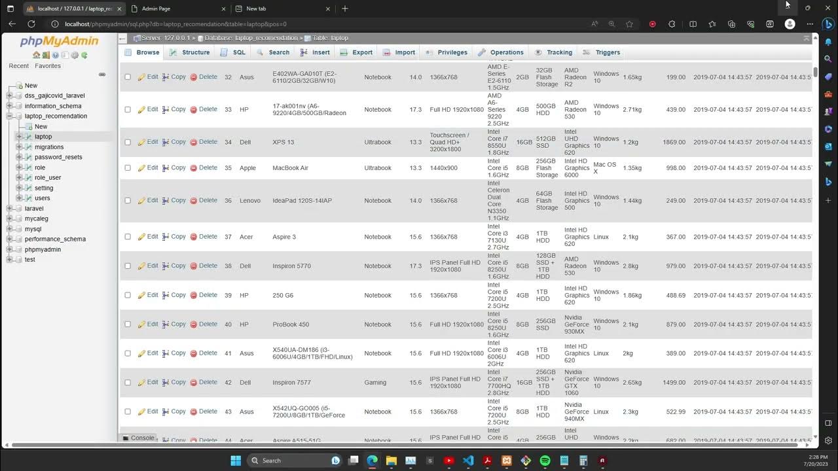The image size is (838, 471).
Task: Open Outlook icon in Edge sidebar
Action: pyautogui.click(x=828, y=147)
